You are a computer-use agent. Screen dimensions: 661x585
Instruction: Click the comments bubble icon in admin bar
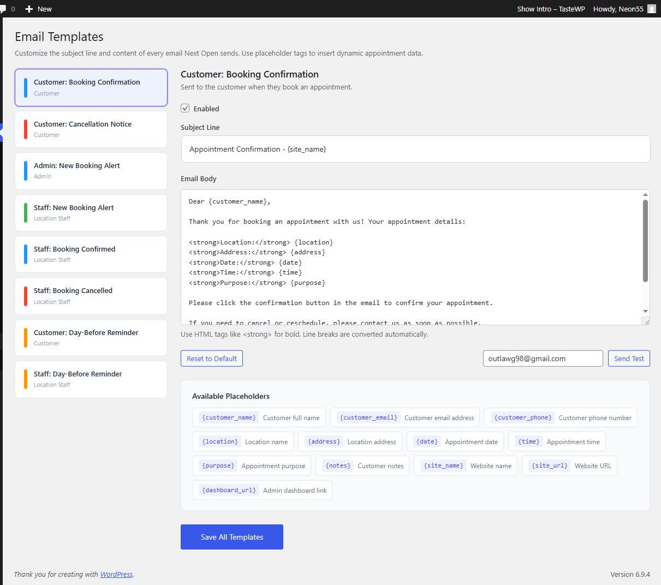pos(3,9)
